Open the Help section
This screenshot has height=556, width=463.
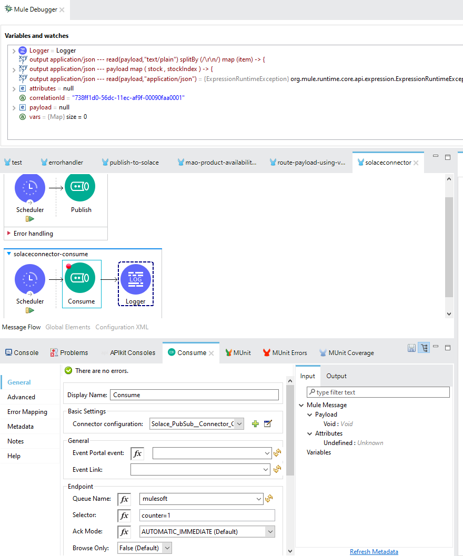coord(14,456)
